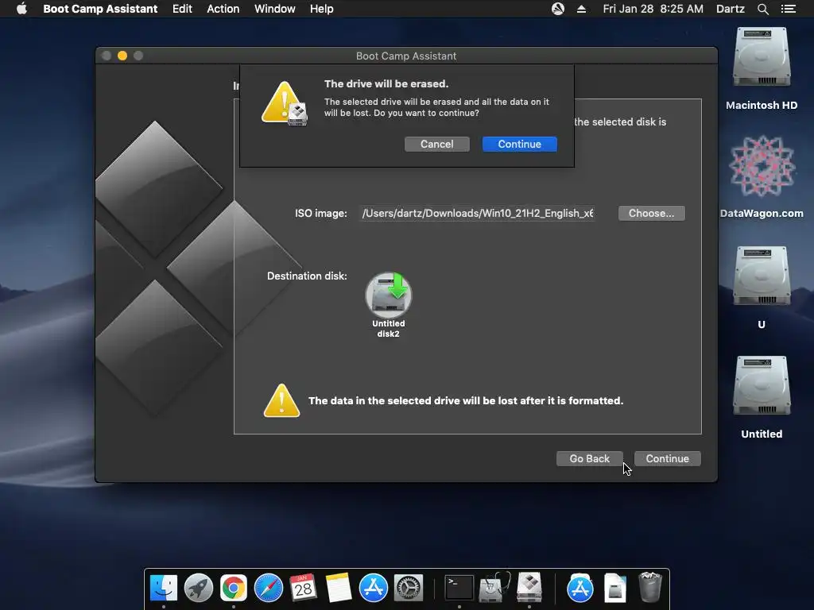Open the second App Store icon in Dock
This screenshot has width=814, height=610.
(x=579, y=589)
